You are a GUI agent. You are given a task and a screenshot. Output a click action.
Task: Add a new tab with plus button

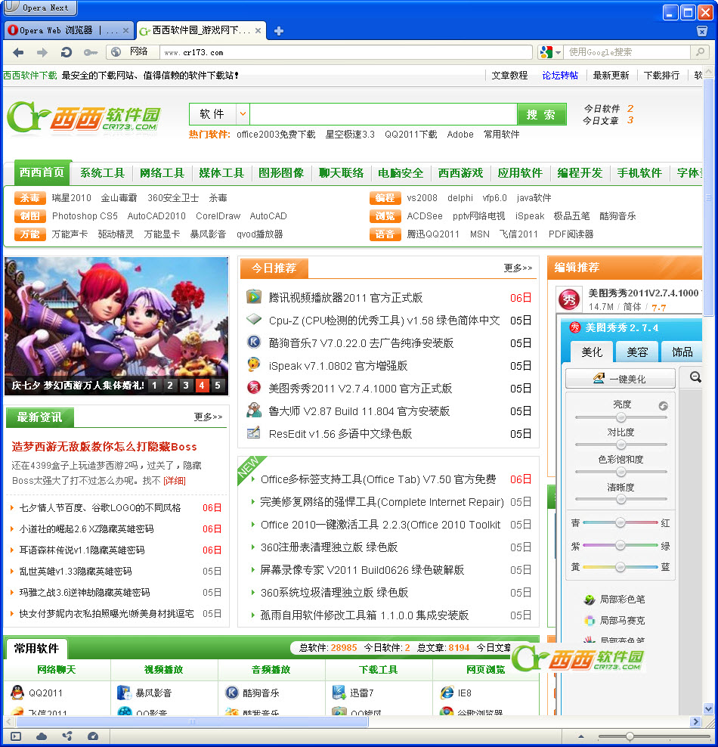point(279,31)
